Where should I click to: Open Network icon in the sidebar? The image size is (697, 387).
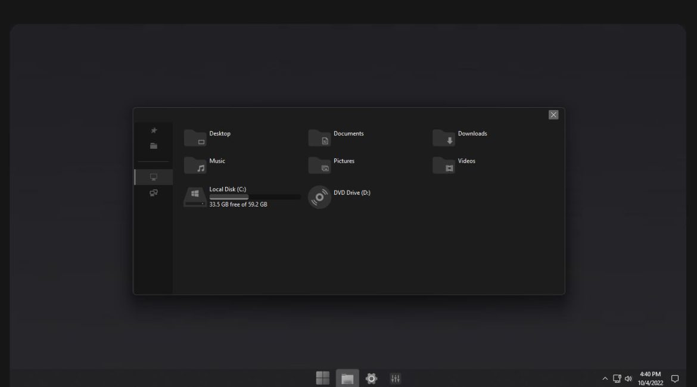pos(154,193)
